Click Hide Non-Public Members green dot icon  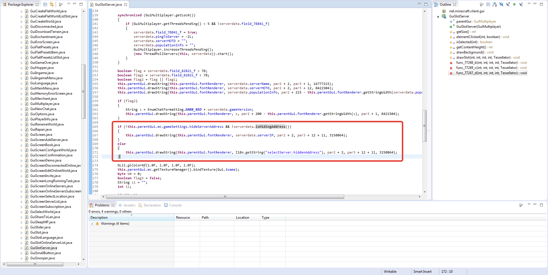tap(514, 4)
